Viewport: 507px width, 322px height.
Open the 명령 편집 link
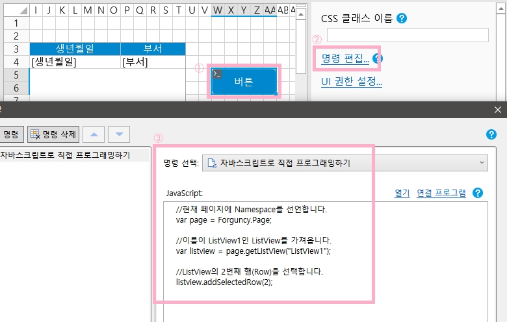pos(344,60)
